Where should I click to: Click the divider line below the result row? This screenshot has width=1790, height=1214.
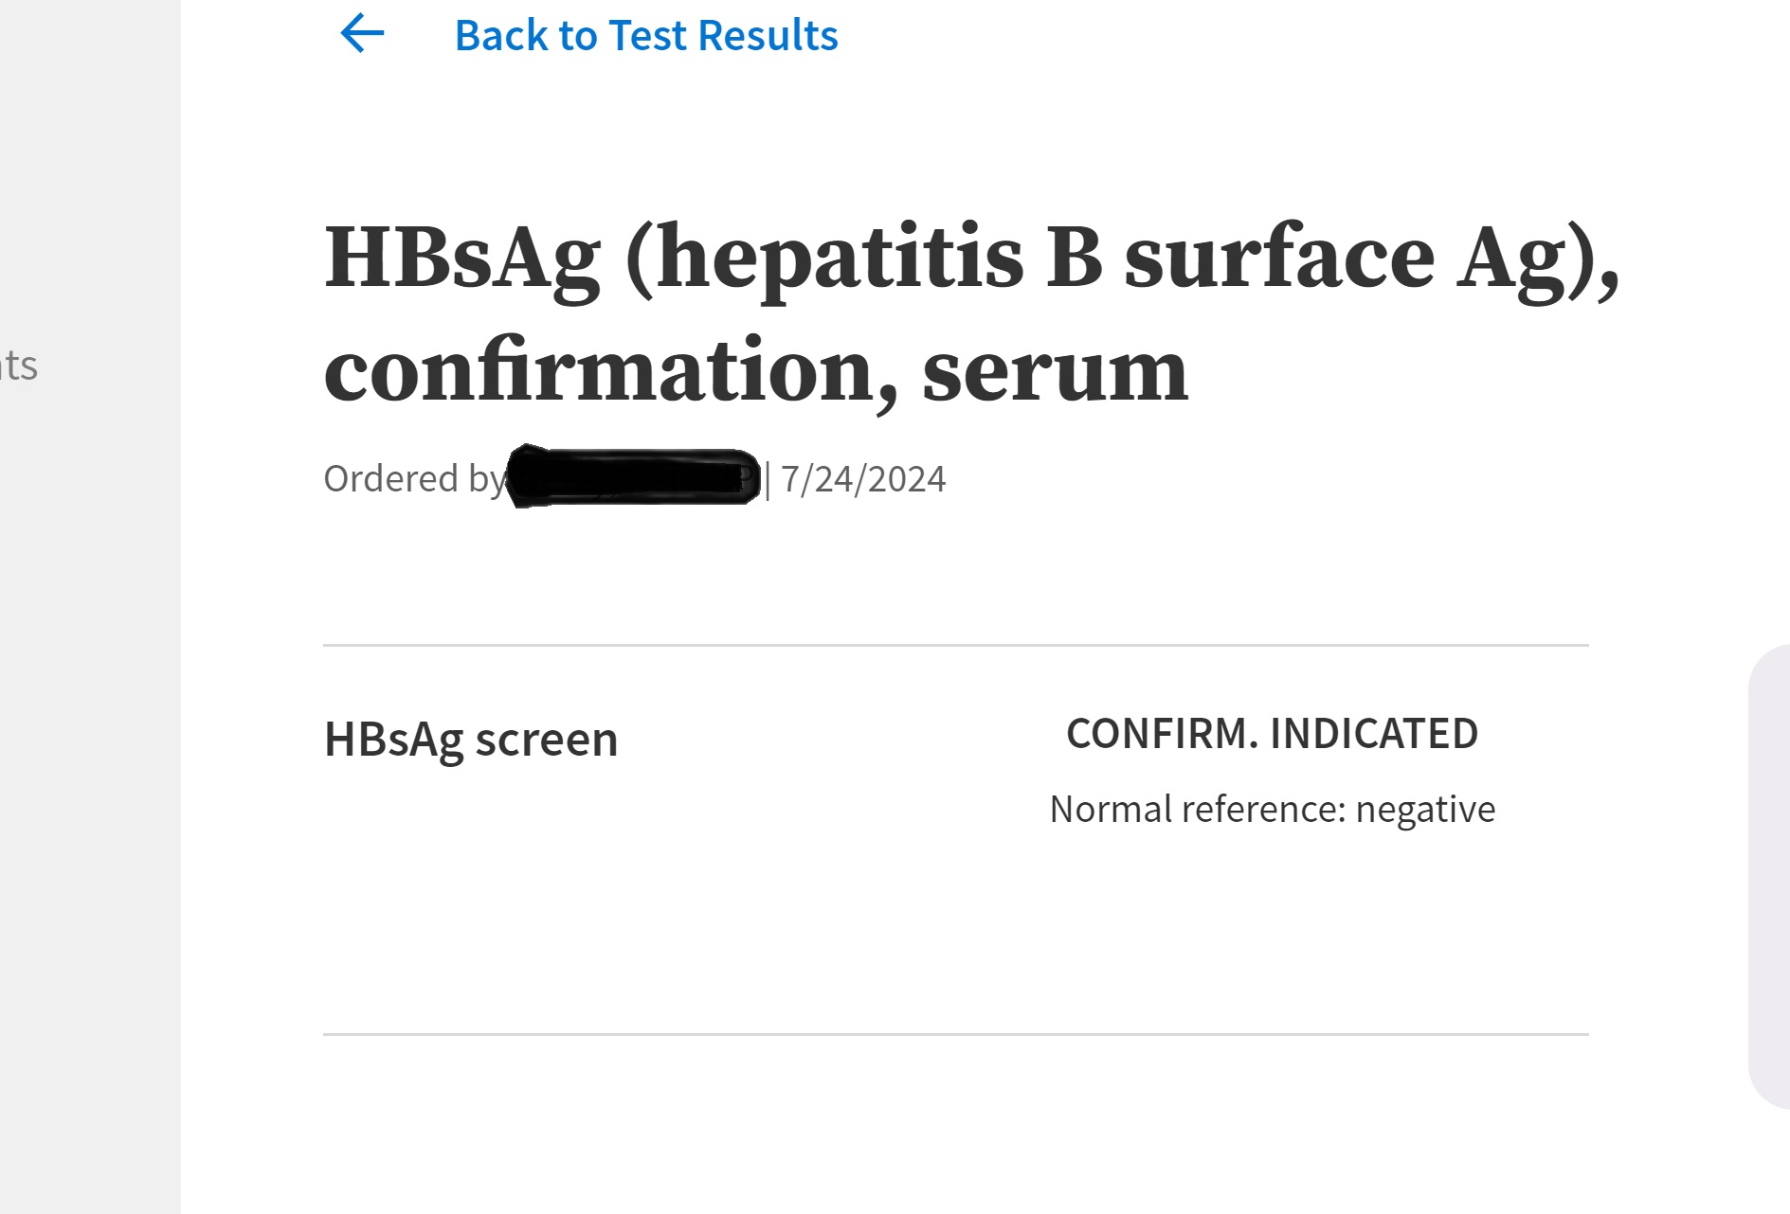click(x=955, y=1034)
